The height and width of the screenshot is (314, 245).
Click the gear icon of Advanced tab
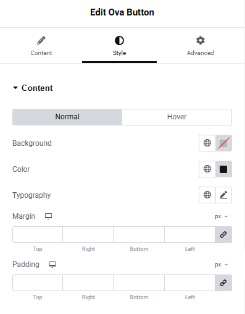coord(200,40)
